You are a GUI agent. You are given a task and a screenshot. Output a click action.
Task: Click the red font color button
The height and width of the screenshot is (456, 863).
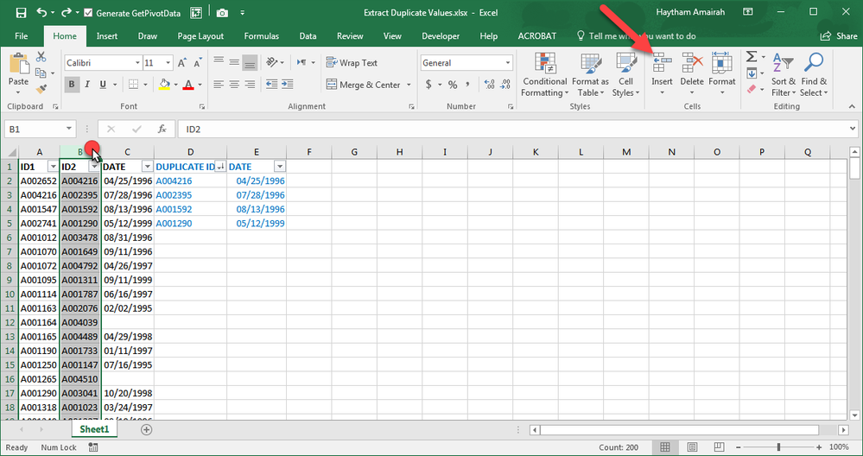(x=188, y=84)
